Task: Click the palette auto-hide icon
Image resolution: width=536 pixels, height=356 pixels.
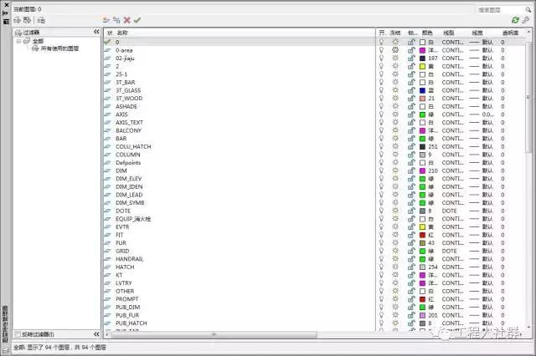Action: pos(6,13)
